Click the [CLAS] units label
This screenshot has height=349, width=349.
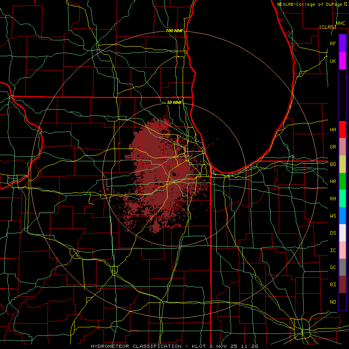coord(328,27)
